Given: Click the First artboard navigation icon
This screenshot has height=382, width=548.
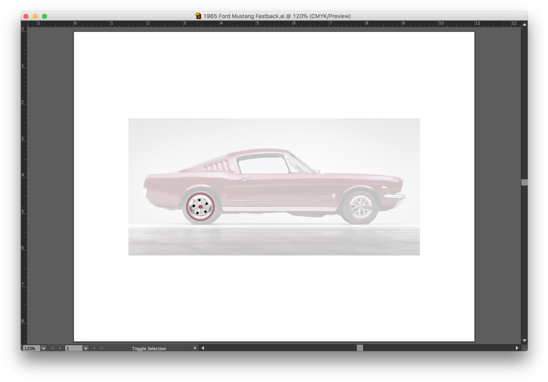Looking at the screenshot, I should tap(53, 348).
